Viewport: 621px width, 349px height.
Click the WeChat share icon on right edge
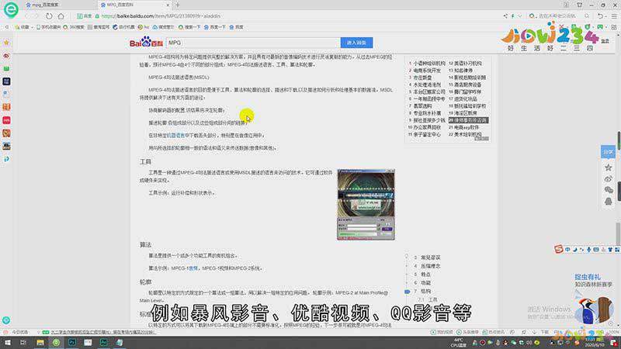(x=609, y=190)
